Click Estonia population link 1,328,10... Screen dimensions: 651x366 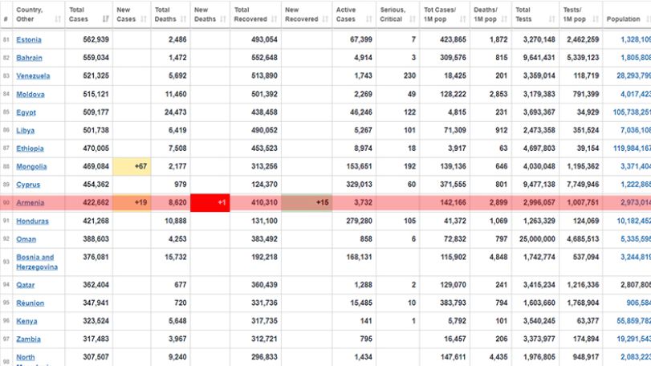636,40
